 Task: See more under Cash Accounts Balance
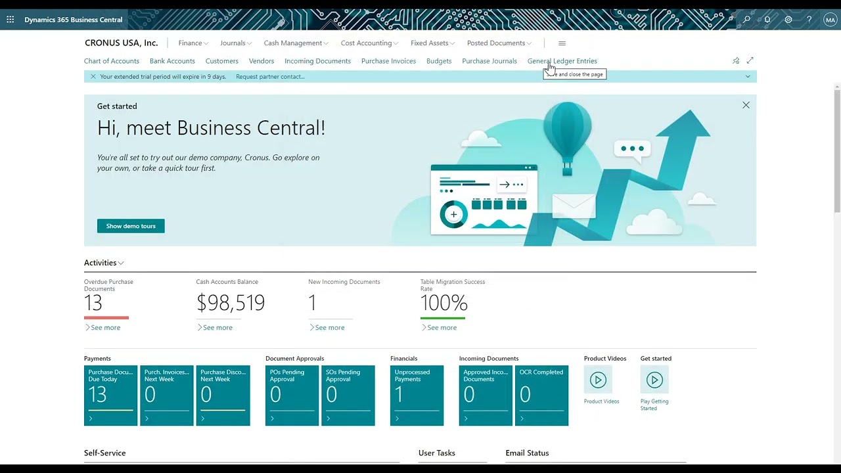[215, 328]
